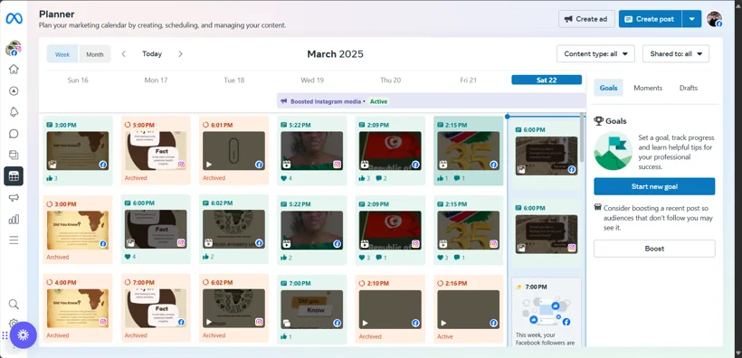Open the Meta logo home

[x=14, y=18]
